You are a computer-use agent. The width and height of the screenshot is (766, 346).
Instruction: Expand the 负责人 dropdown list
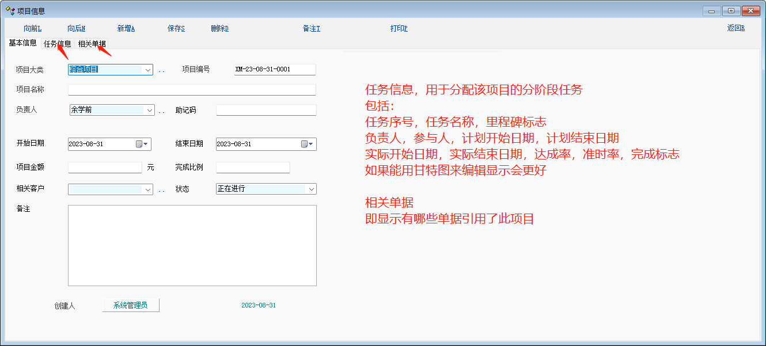coord(150,110)
